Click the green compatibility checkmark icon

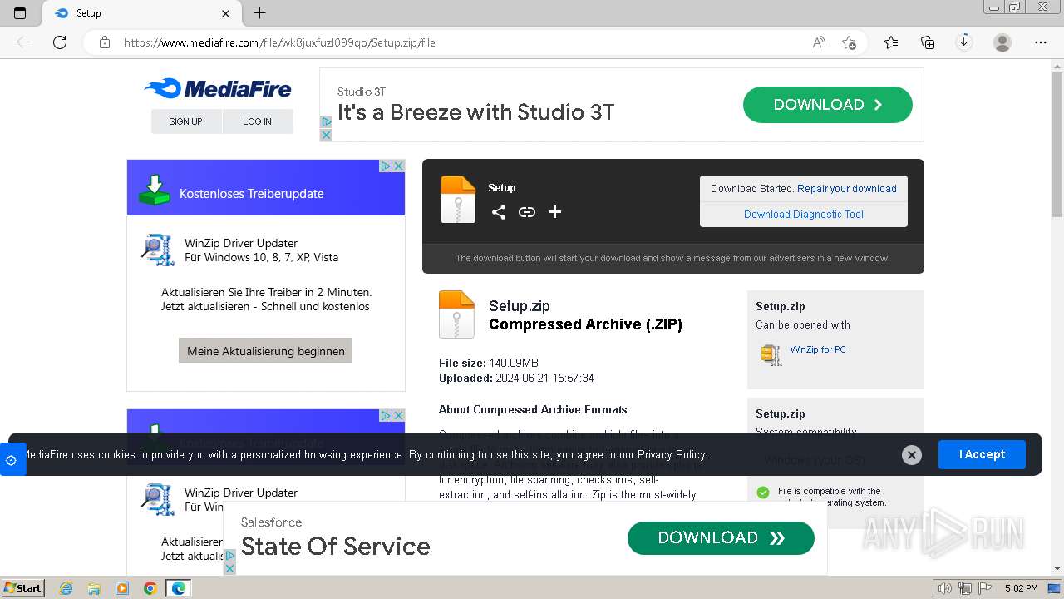tap(763, 493)
